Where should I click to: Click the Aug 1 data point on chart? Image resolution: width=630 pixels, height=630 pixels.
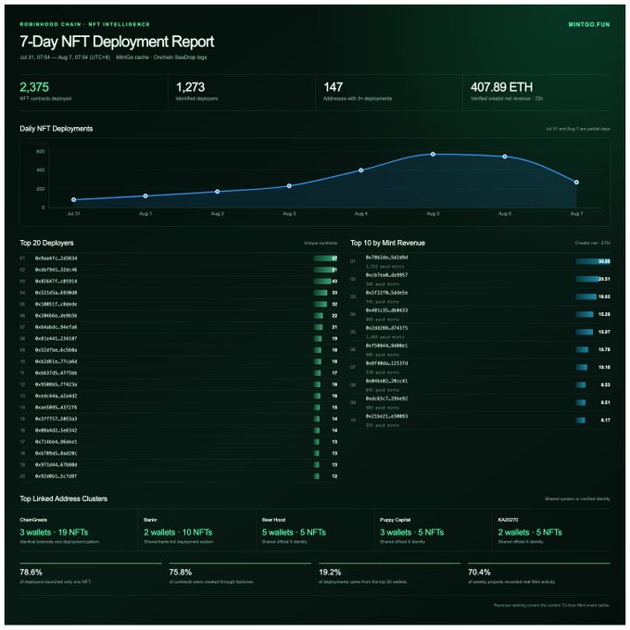coord(145,196)
